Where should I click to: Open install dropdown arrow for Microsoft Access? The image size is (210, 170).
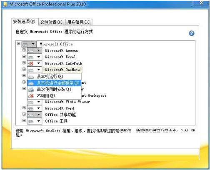tap(39, 51)
